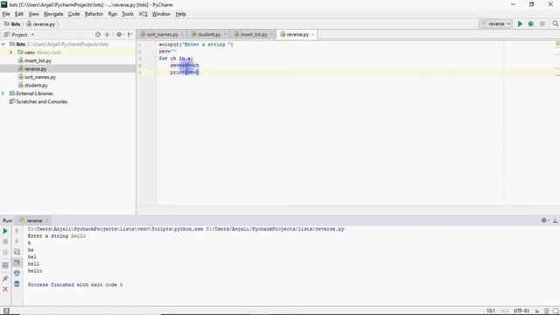The height and width of the screenshot is (315, 560).
Task: Open the reverse run configuration dropdown
Action: tap(496, 24)
